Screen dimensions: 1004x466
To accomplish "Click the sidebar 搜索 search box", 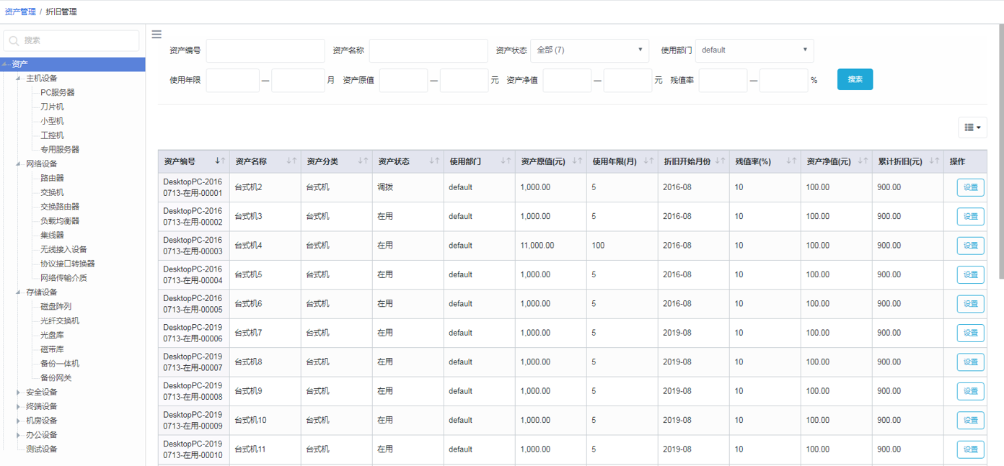I will [71, 40].
